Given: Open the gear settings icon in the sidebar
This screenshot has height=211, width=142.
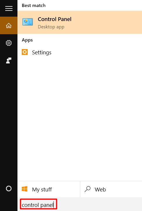Looking at the screenshot, I should click(x=9, y=43).
